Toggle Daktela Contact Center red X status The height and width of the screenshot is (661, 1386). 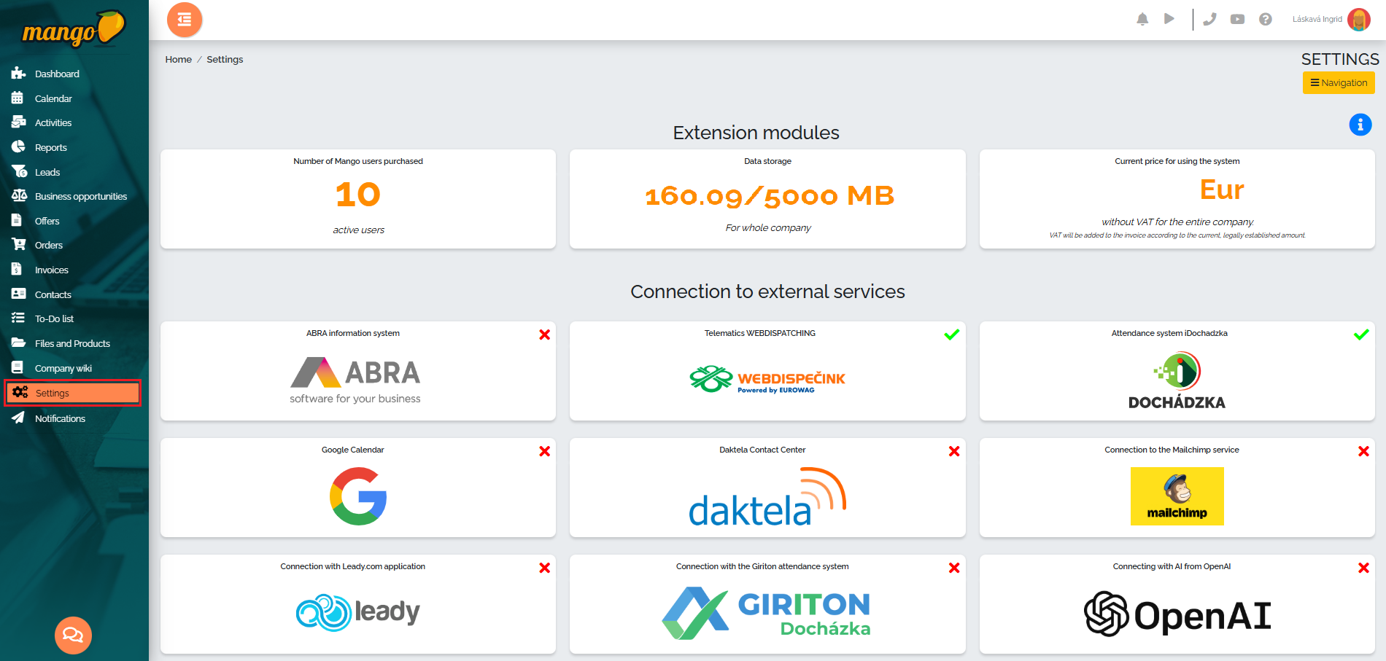tap(954, 451)
